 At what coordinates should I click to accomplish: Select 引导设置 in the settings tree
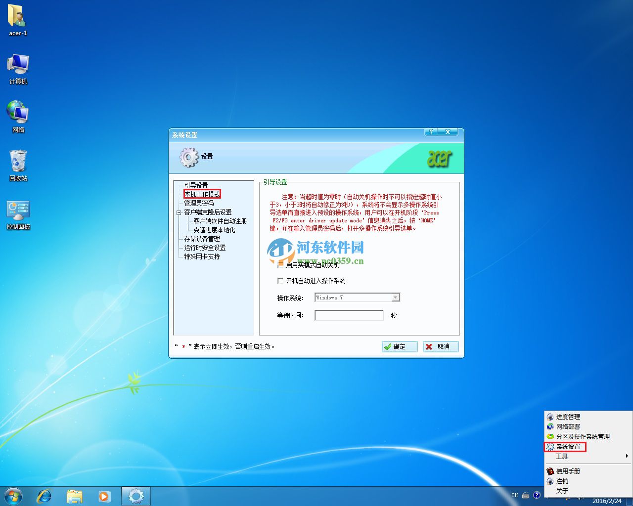click(196, 185)
